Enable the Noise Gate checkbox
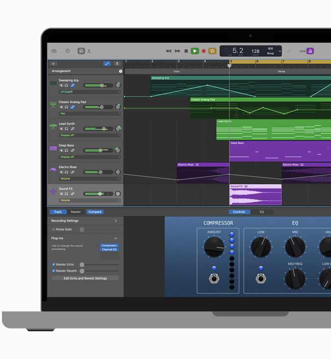The image size is (331, 359). pyautogui.click(x=54, y=229)
